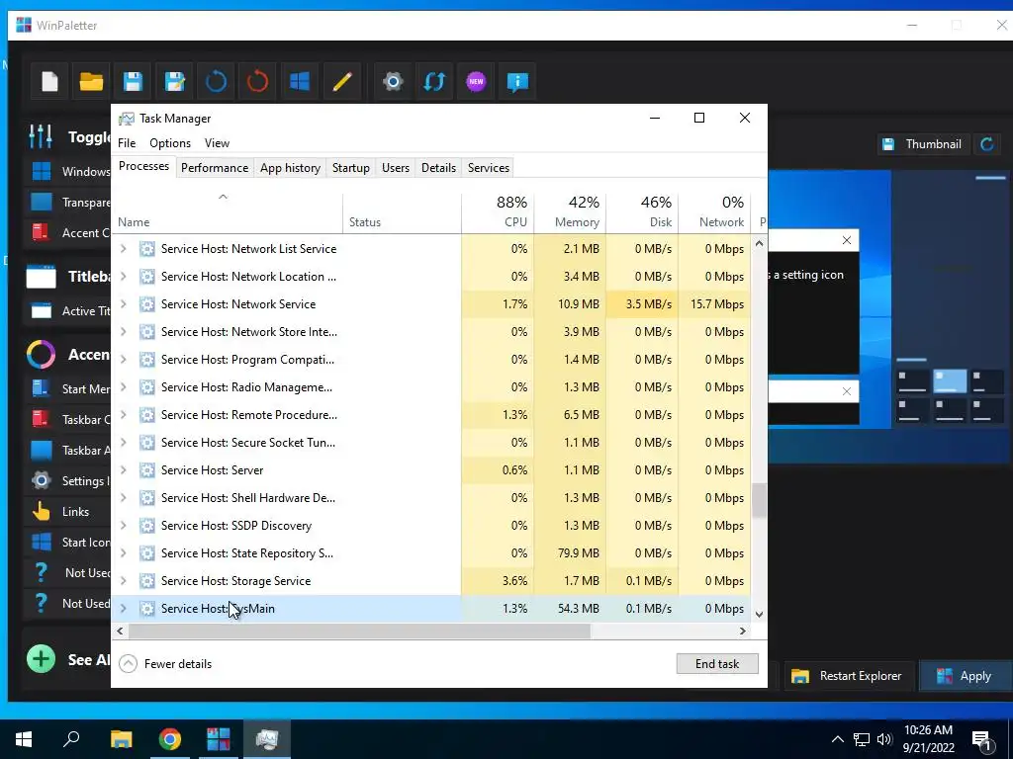Expand Service Host: Remote Procedure... row
Viewport: 1013px width, 759px height.
(x=124, y=415)
